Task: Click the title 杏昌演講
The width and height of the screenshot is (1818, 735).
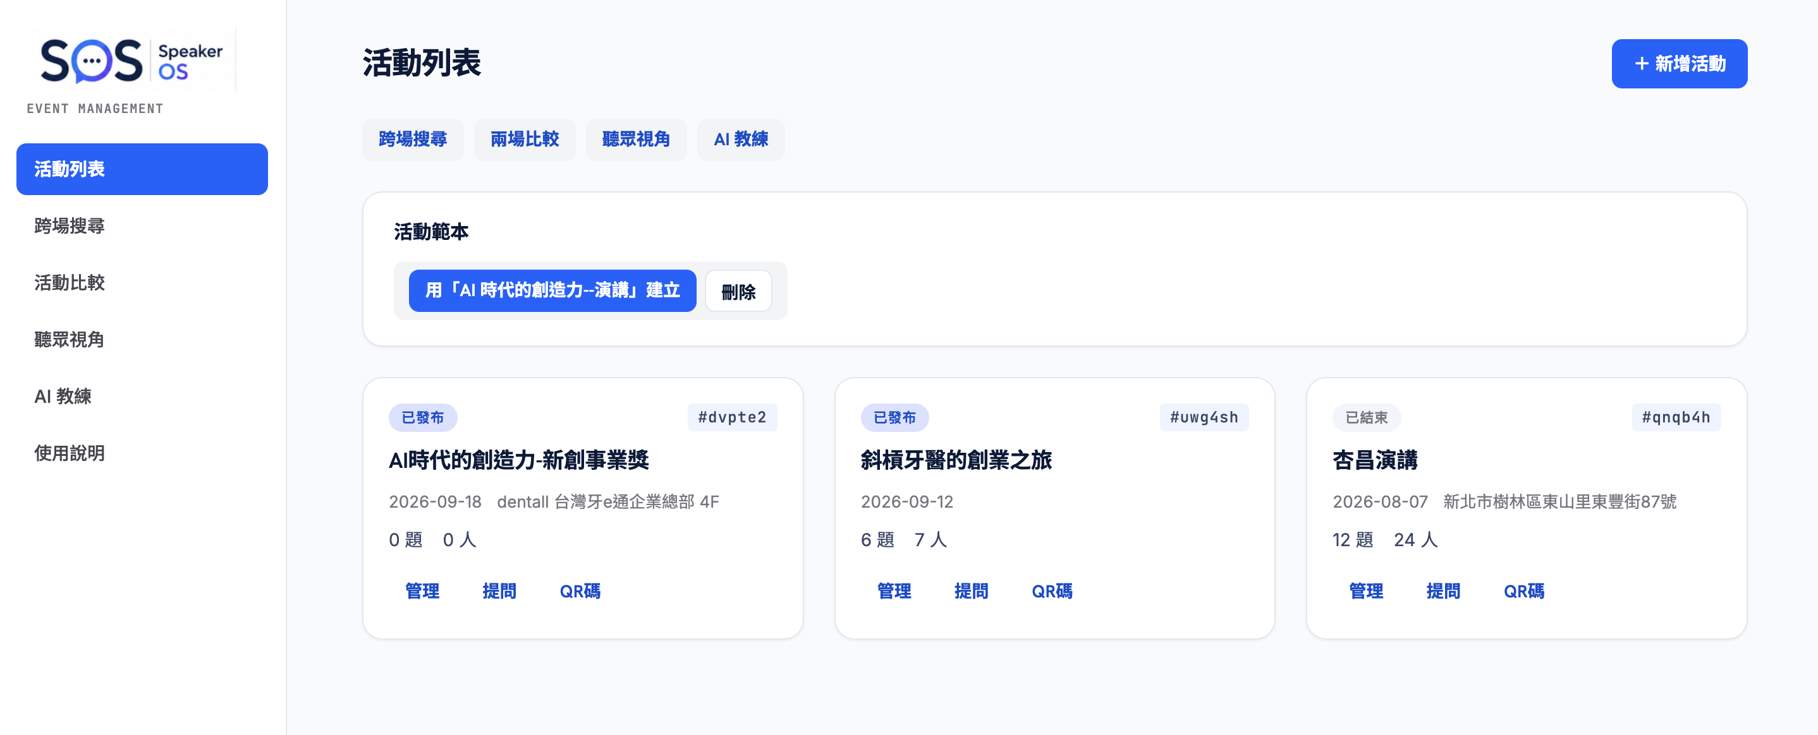Action: 1375,460
